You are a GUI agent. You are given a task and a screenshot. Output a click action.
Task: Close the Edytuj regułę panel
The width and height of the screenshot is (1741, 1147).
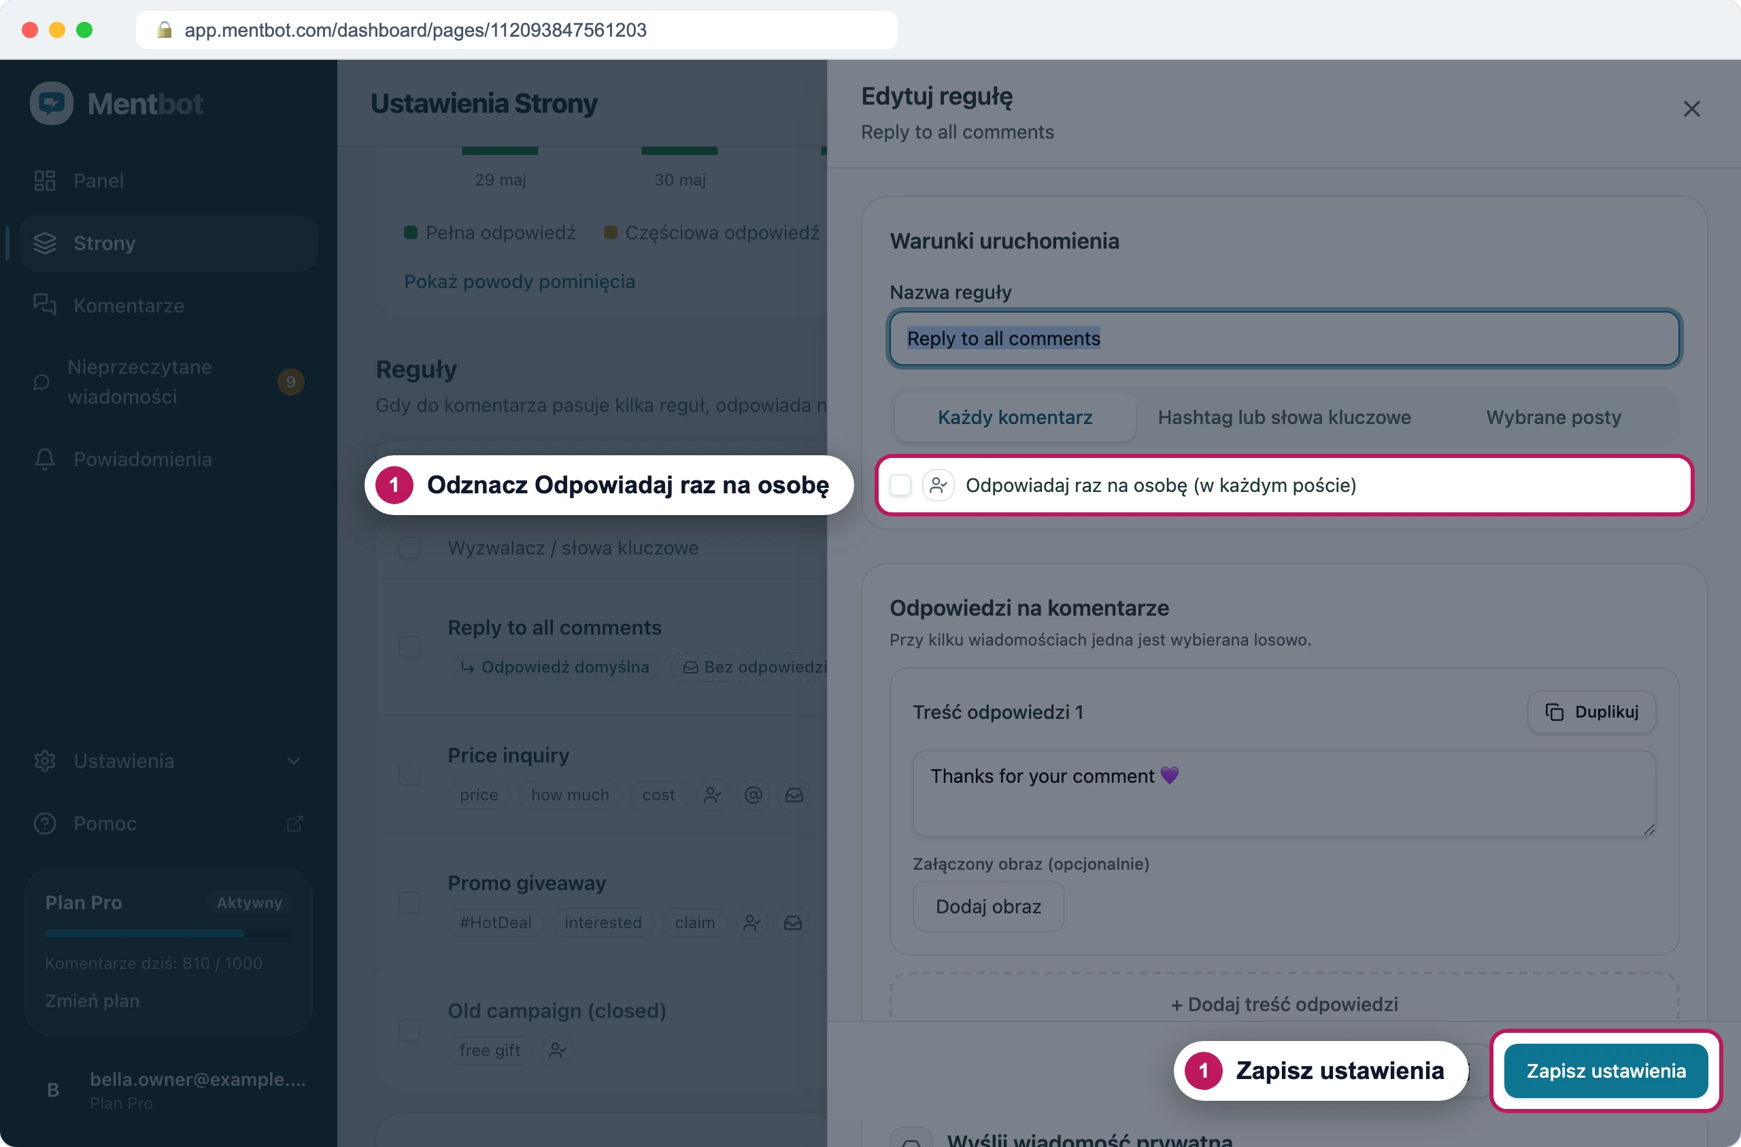coord(1691,109)
